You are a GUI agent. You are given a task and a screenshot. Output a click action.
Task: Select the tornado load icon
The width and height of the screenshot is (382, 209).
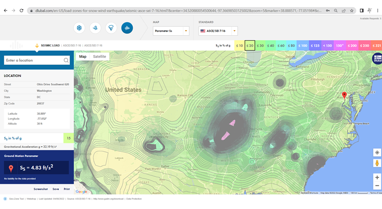111,28
